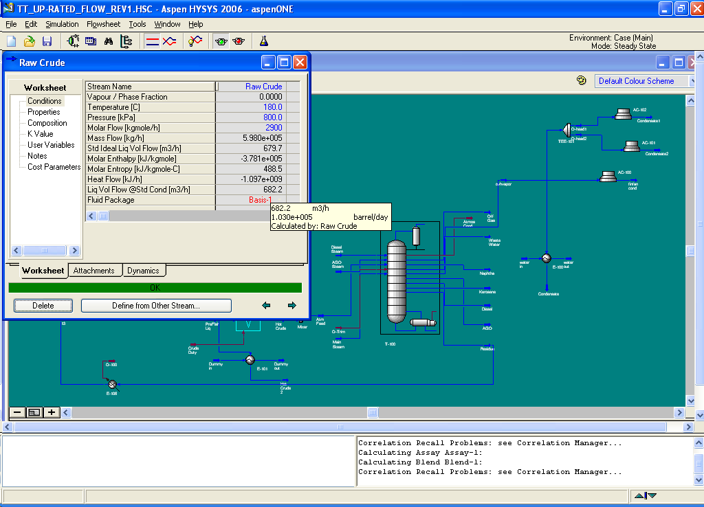The width and height of the screenshot is (704, 507).
Task: Click PFD vertical scrollbar down arrow
Action: (x=691, y=401)
